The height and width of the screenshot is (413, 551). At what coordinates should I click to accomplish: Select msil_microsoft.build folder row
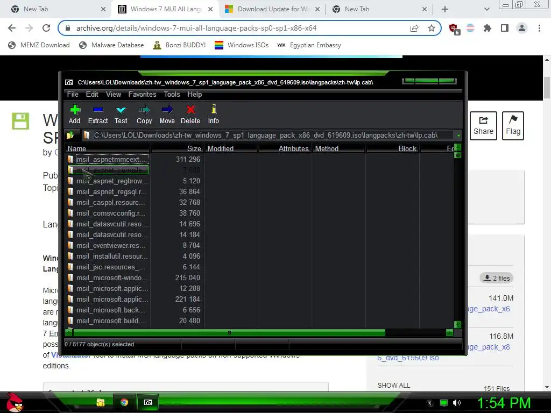pyautogui.click(x=108, y=321)
